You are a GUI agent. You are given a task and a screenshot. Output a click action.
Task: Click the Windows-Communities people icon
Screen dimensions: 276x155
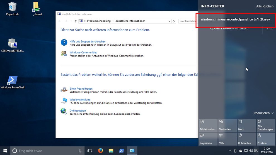coord(64,53)
